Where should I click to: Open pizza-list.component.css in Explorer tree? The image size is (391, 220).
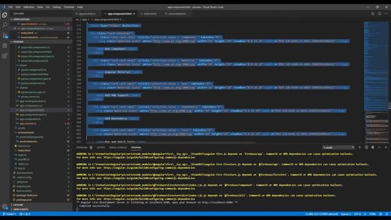click(35, 47)
